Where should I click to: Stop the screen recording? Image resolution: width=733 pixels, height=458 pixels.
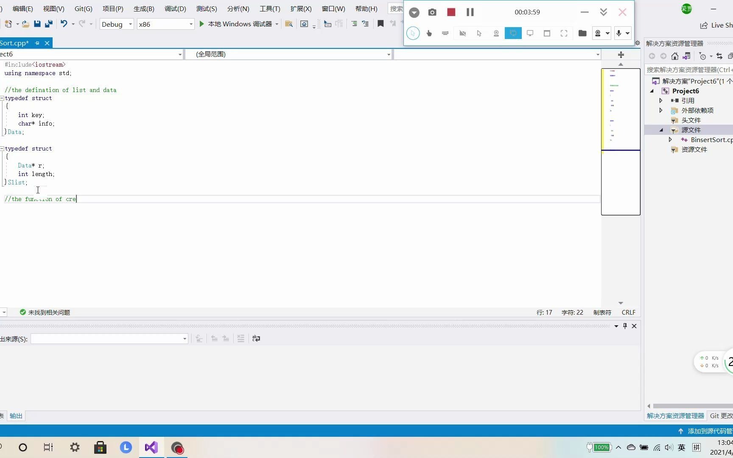(451, 12)
